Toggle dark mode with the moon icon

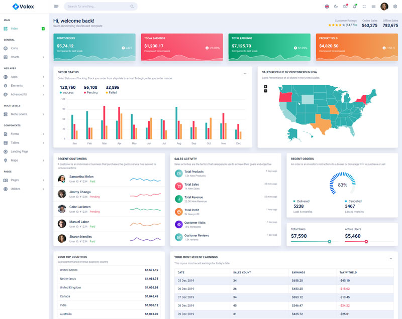336,7
